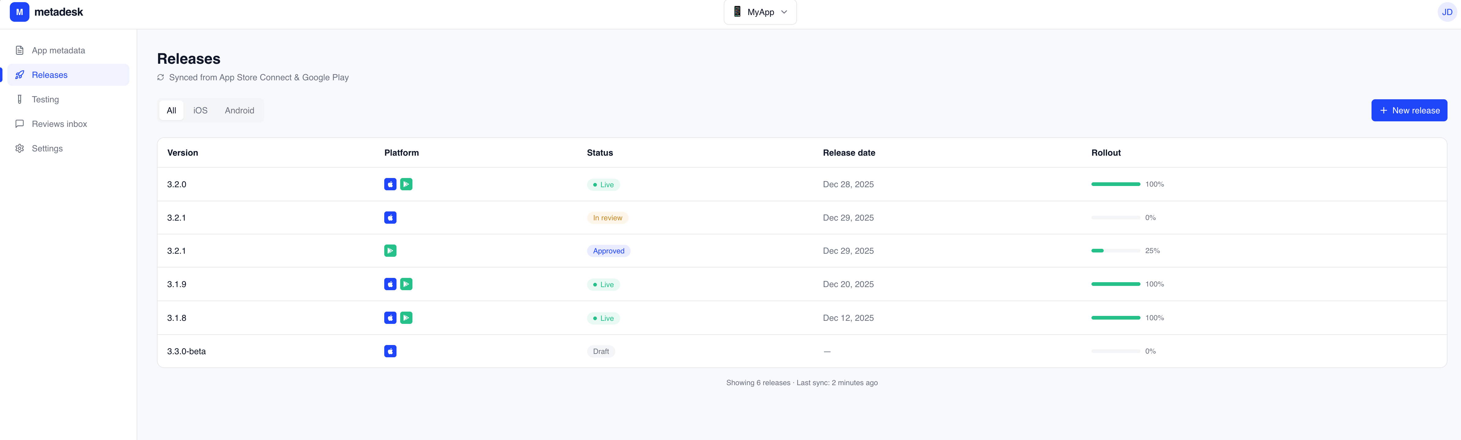The width and height of the screenshot is (1461, 440).
Task: Click the sync icon next to the sync message
Action: click(161, 77)
